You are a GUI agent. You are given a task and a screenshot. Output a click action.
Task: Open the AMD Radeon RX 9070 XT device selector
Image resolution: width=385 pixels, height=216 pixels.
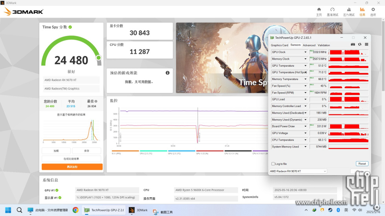click(x=298, y=171)
